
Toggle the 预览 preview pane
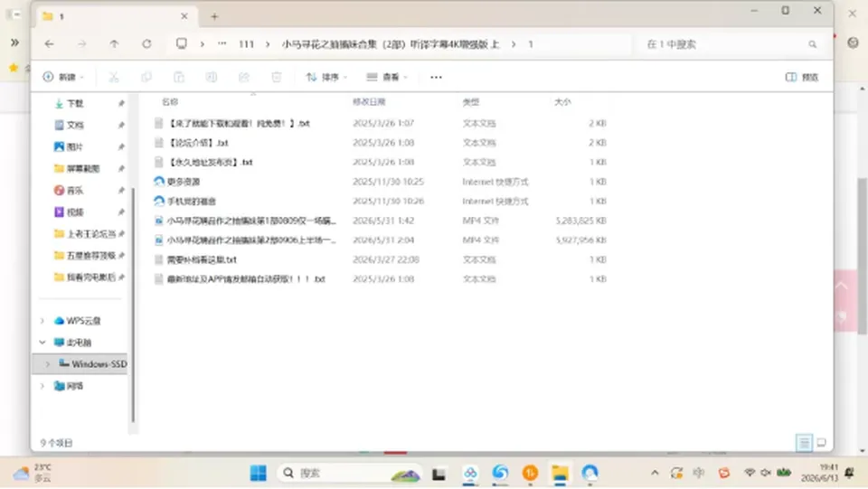pos(802,77)
